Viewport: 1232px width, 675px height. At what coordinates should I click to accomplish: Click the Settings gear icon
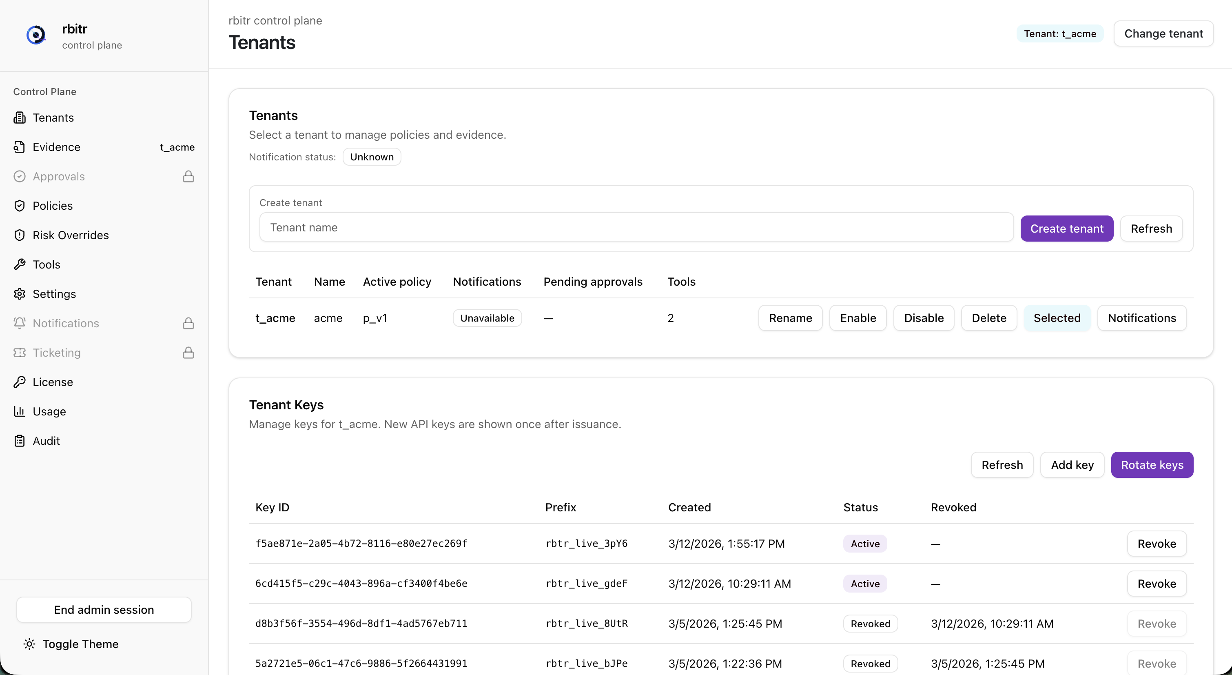20,294
